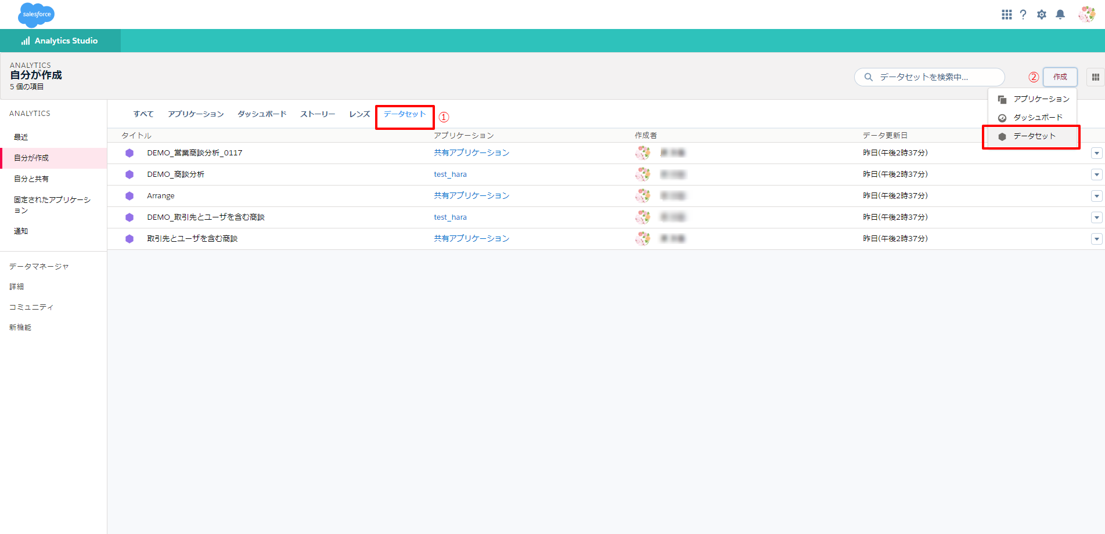Viewport: 1105px width, 534px height.
Task: Open actions dropdown for 取引先とユーザを含む商談 row
Action: click(x=1096, y=239)
